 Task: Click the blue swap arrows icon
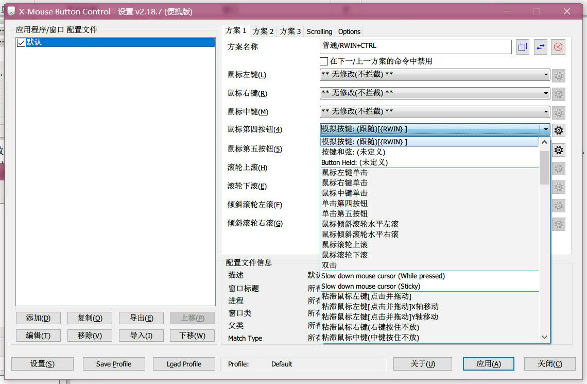[x=540, y=47]
